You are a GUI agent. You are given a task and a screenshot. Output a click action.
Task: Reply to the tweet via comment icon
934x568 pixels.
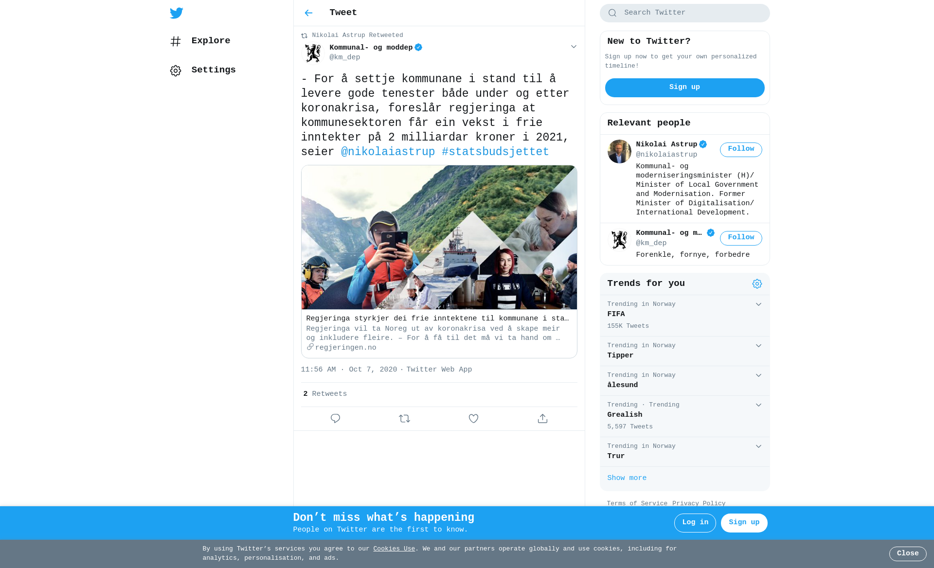335,419
